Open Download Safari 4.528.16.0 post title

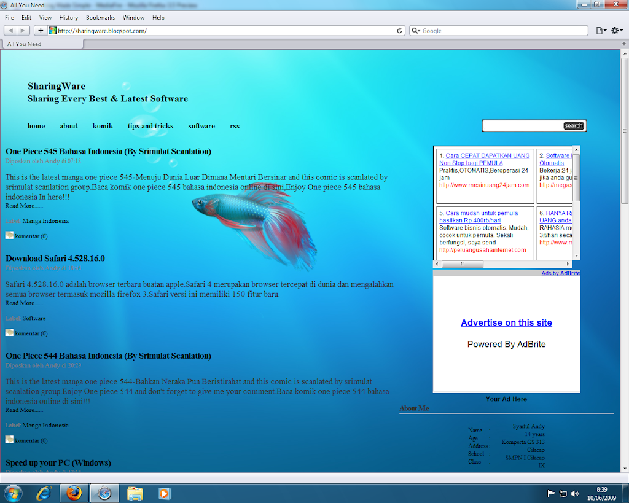(55, 259)
